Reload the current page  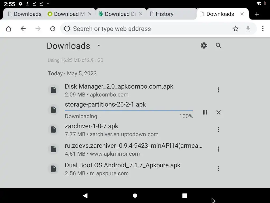tap(53, 29)
